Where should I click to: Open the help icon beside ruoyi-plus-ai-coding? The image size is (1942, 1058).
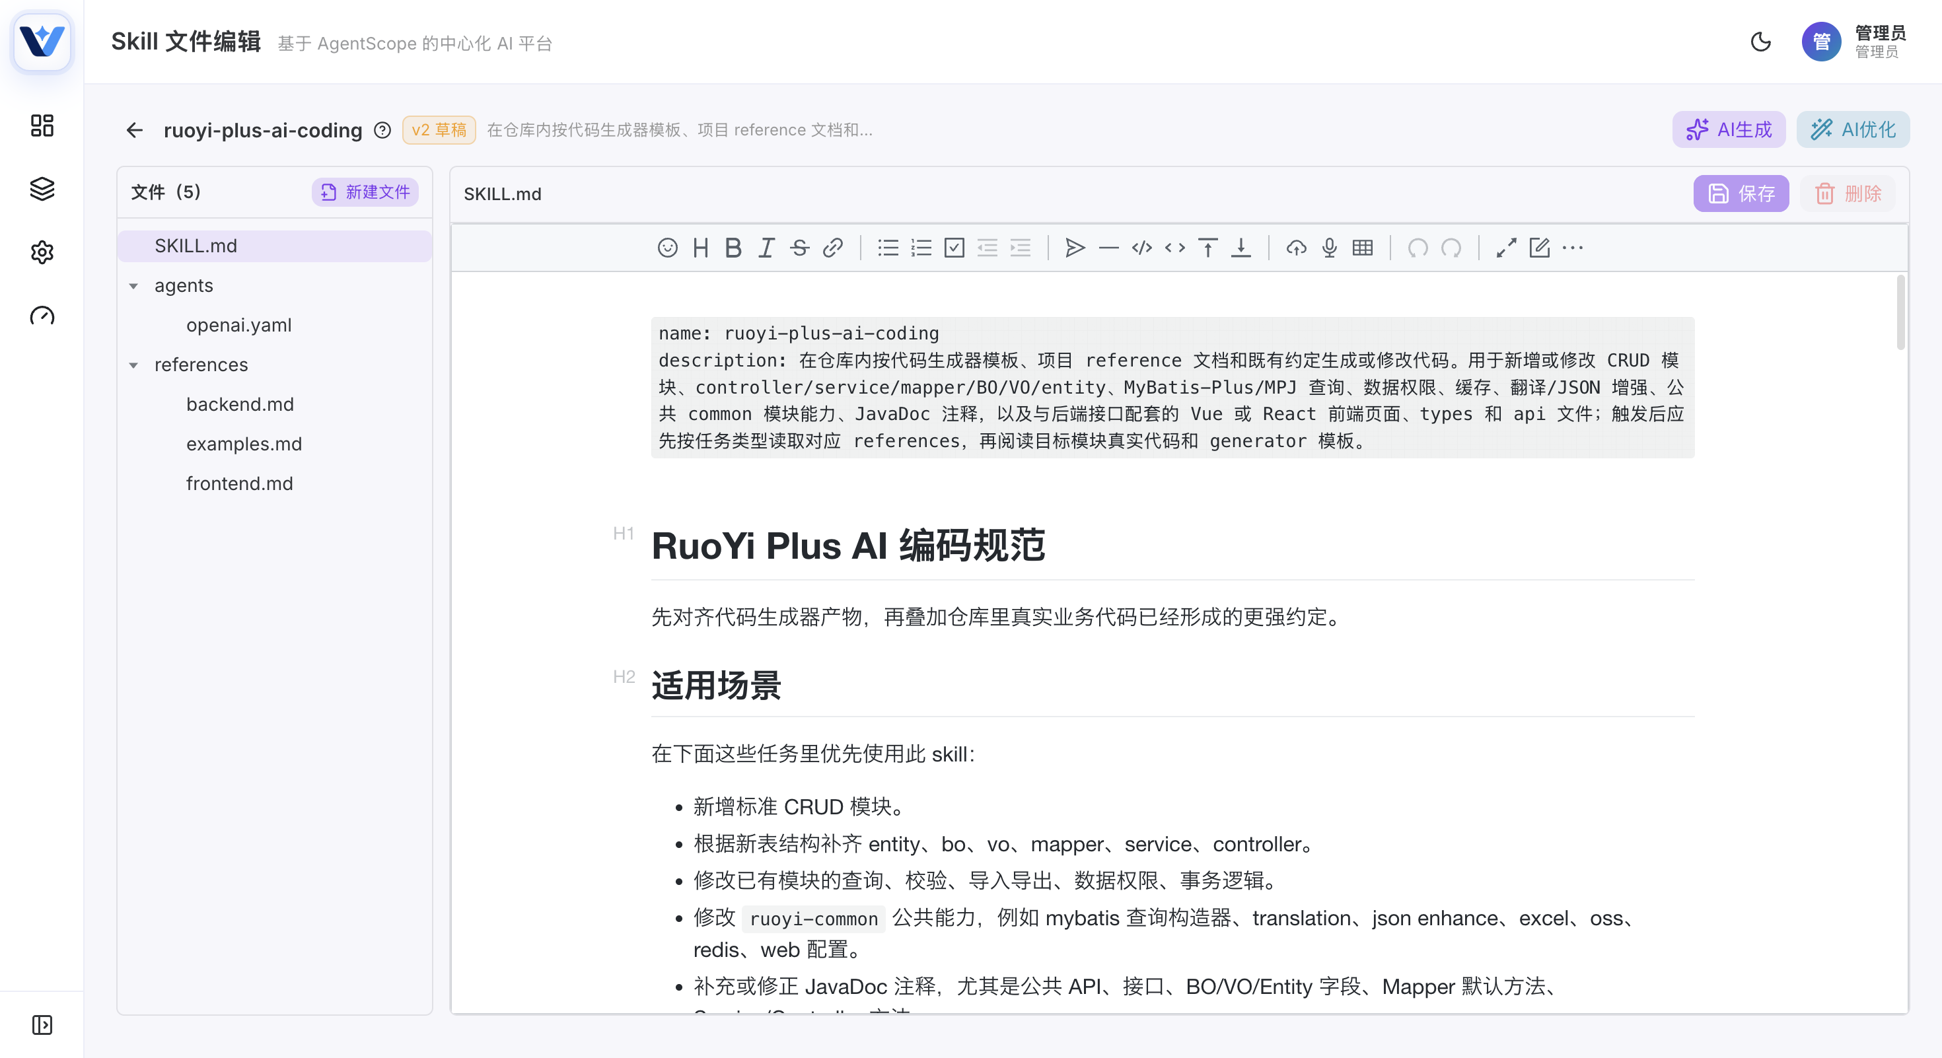(383, 130)
